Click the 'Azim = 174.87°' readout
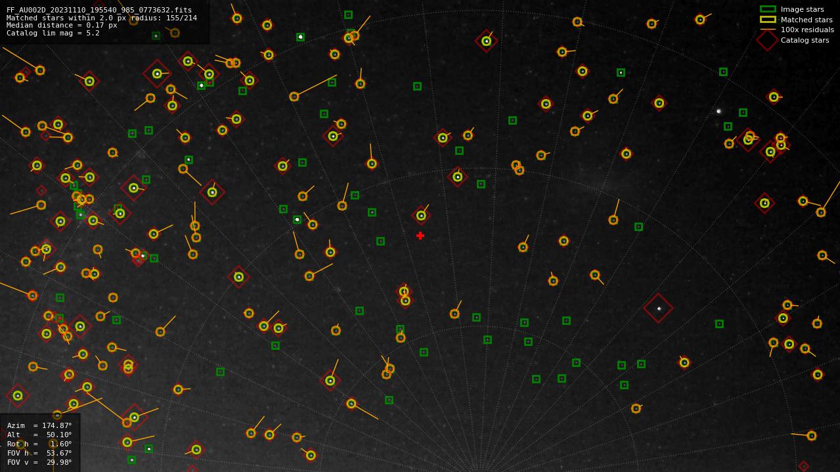This screenshot has width=840, height=472. 39,425
